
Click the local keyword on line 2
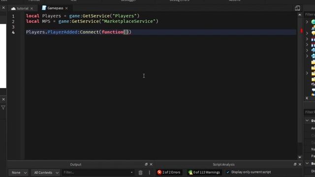point(32,21)
